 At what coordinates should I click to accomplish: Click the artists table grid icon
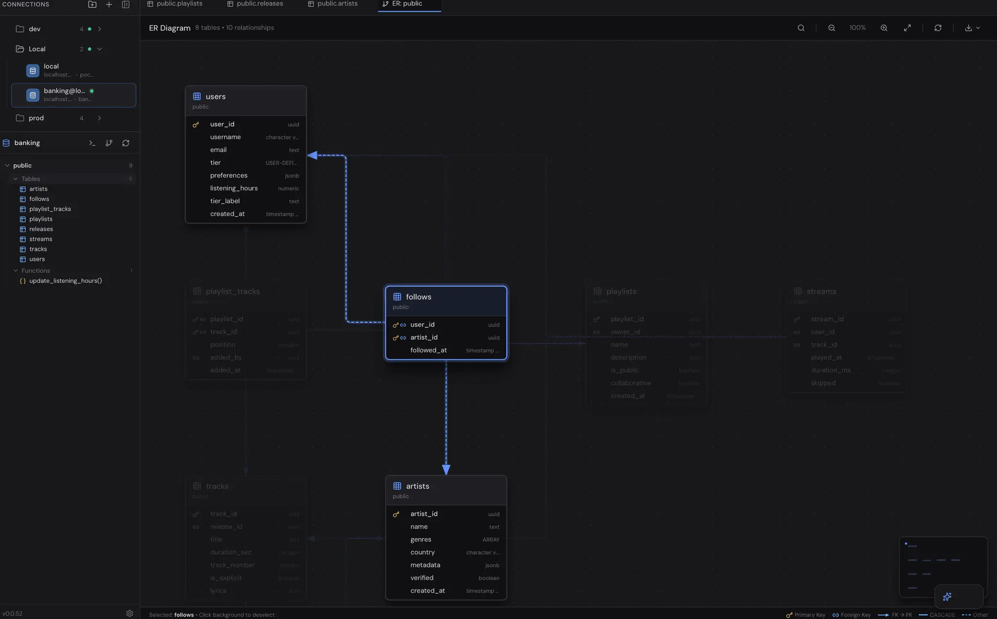tap(397, 486)
